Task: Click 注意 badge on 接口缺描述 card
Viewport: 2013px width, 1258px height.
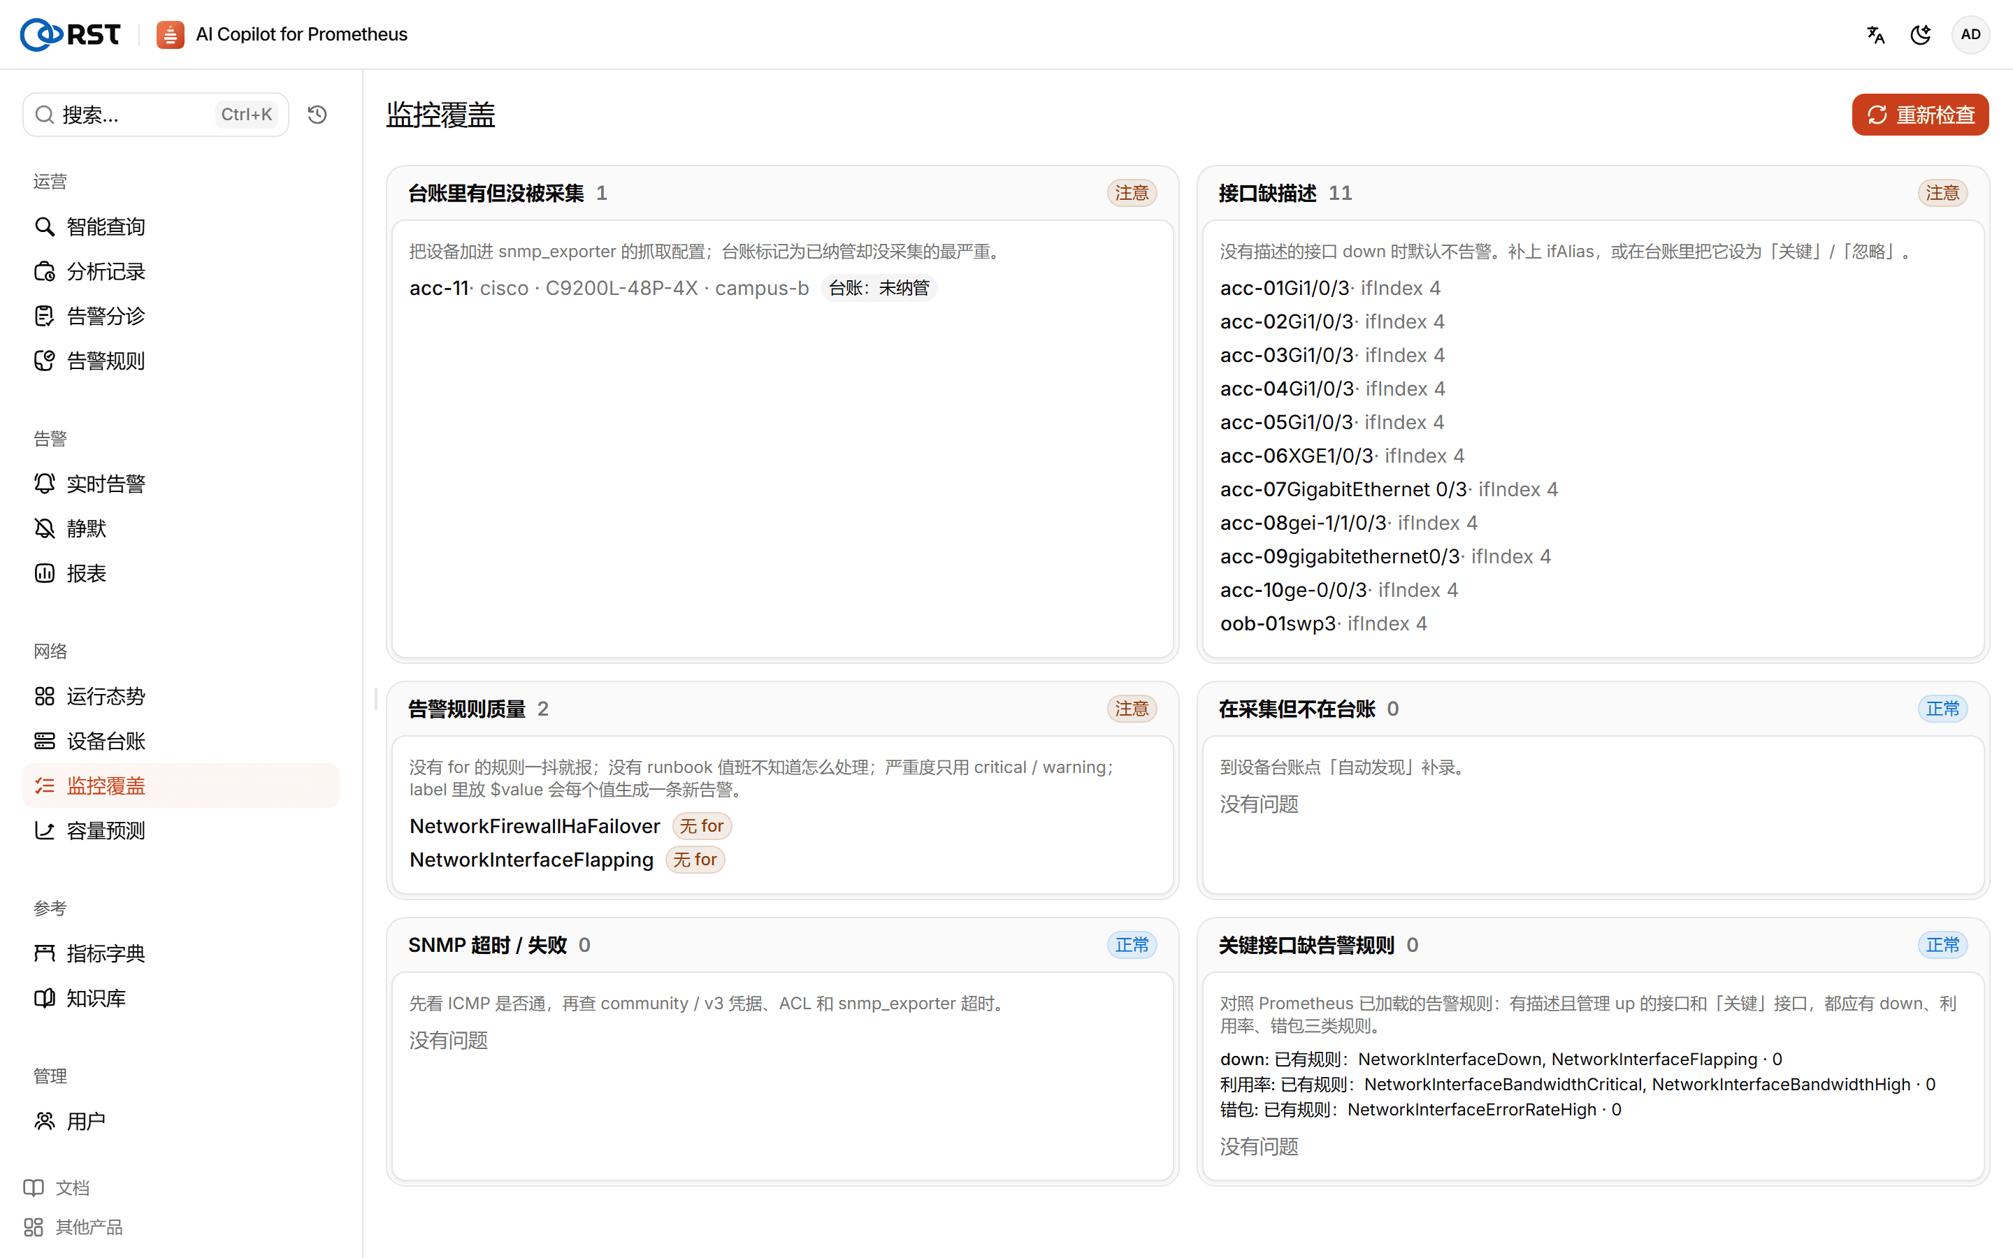Action: [x=1942, y=193]
